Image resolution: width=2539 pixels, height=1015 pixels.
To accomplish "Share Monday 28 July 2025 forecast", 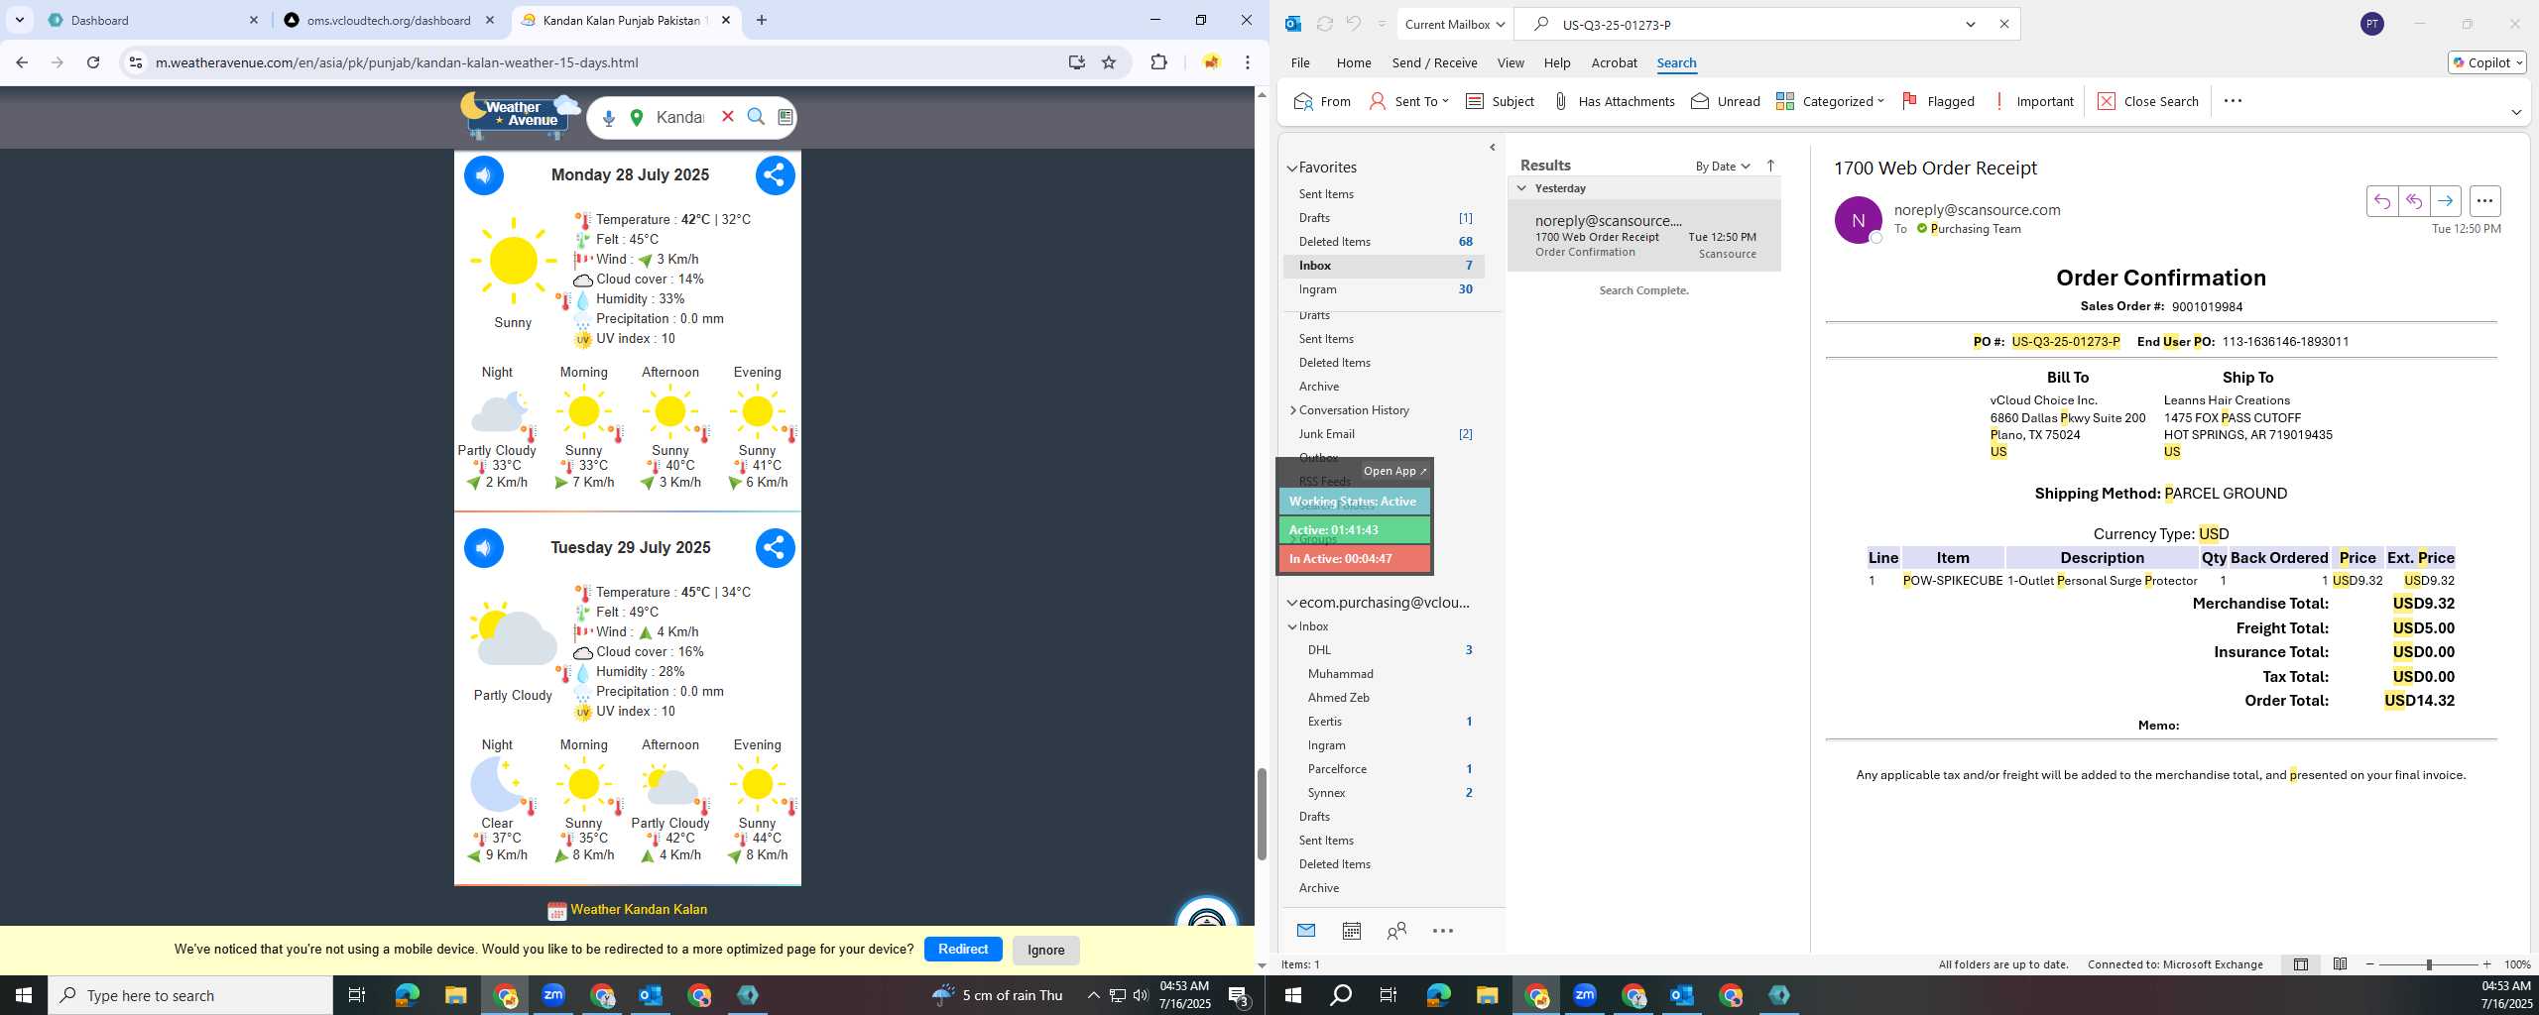I will 775,175.
